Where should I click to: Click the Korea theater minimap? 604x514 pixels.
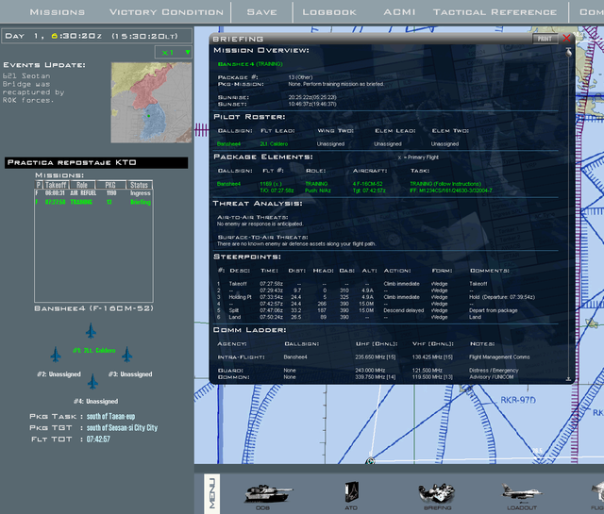tap(151, 103)
